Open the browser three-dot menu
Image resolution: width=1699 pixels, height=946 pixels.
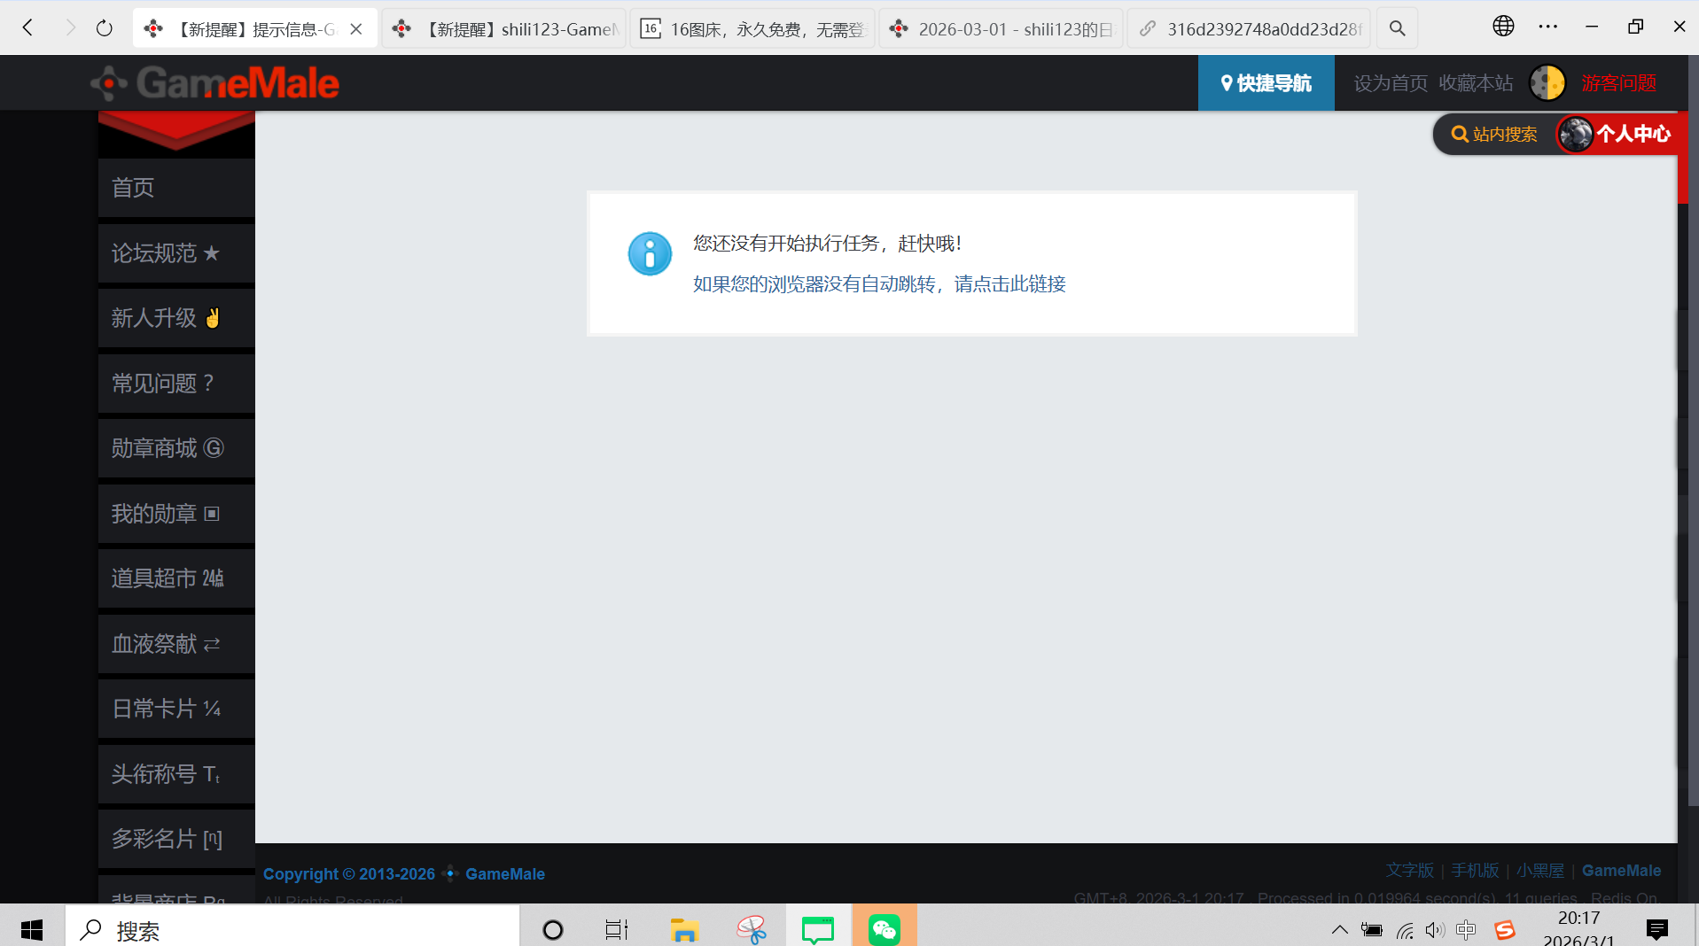[x=1547, y=27]
